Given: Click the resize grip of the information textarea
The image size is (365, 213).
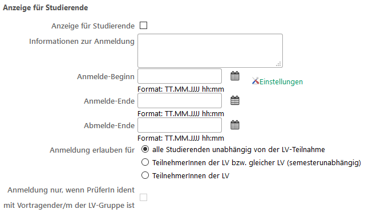Looking at the screenshot, I should (278, 64).
